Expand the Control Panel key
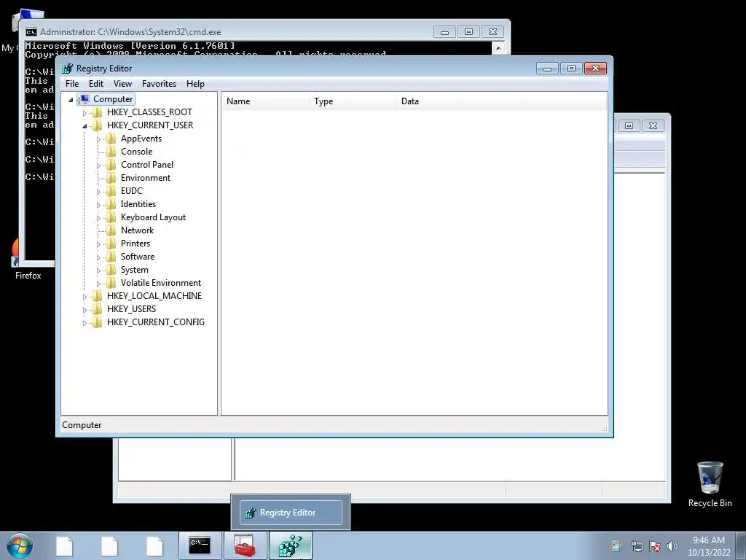The image size is (746, 560). coord(98,166)
